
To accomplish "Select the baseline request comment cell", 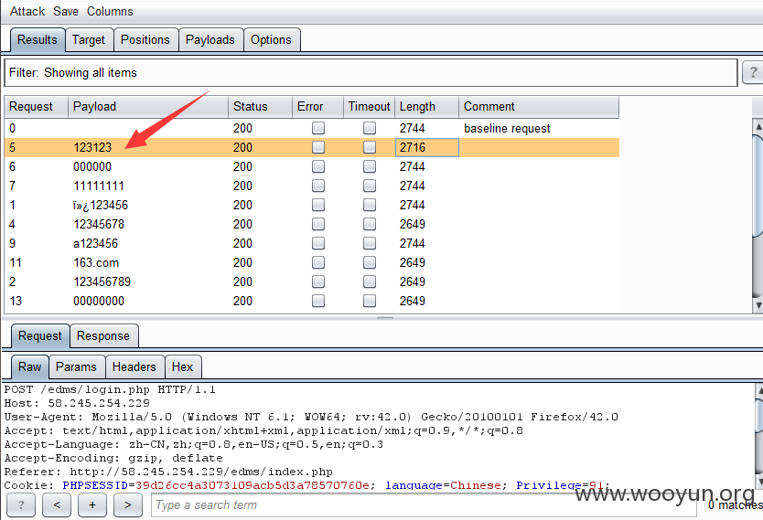I will (539, 128).
